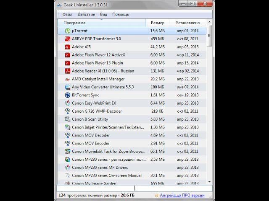Click Canon MP230 series MP Drivers icon
The image size is (269, 201).
(67, 167)
